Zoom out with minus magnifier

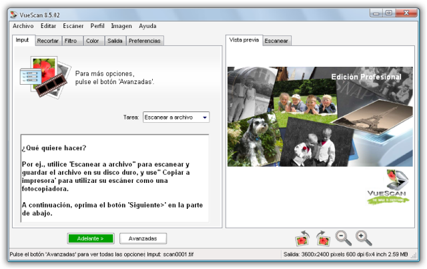pos(343,238)
